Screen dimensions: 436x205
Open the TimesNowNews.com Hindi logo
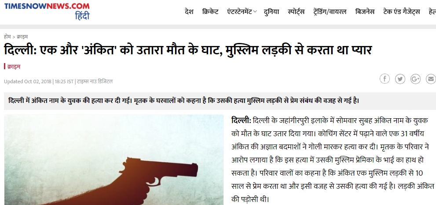click(47, 11)
